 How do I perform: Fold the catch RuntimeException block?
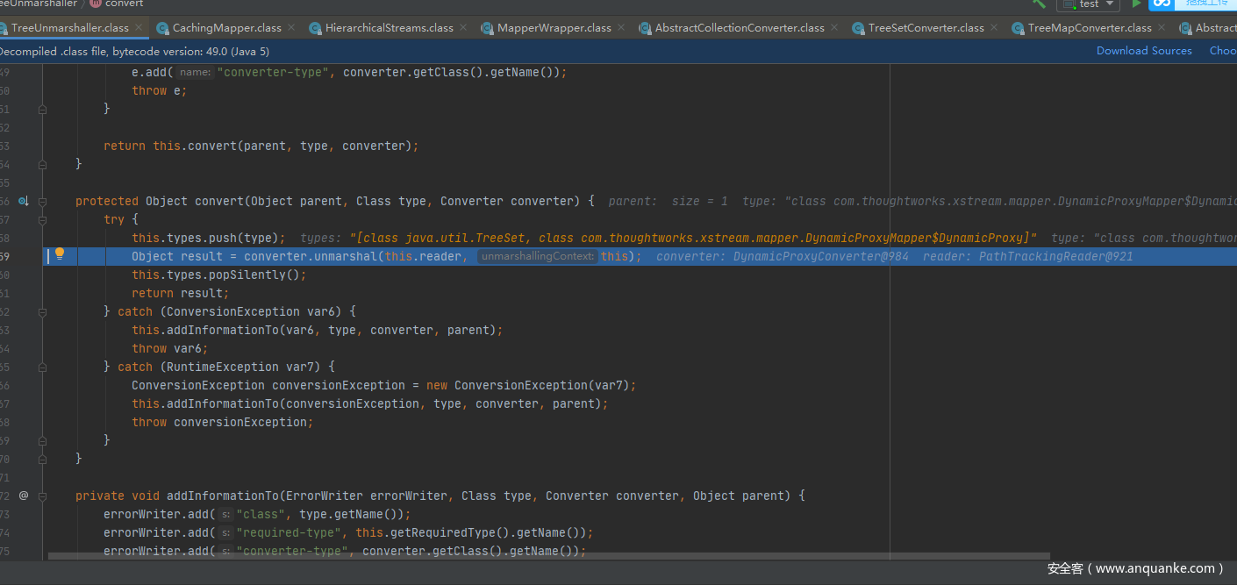tap(42, 367)
